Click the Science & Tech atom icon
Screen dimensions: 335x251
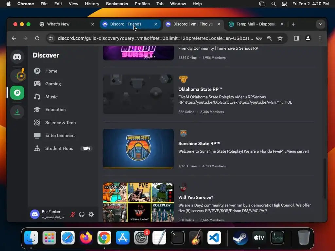pos(37,123)
